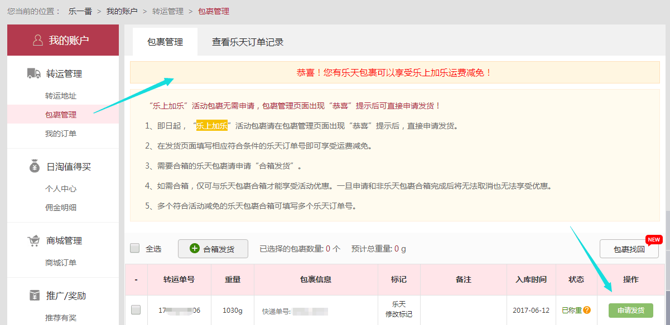Open 商城订单 in the sidebar
This screenshot has height=325, width=670.
point(61,263)
